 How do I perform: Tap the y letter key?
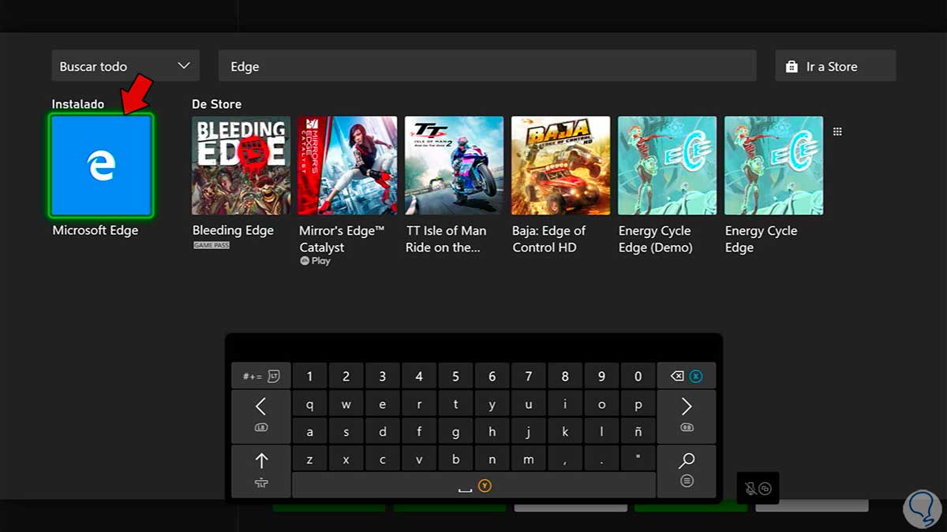pos(492,404)
